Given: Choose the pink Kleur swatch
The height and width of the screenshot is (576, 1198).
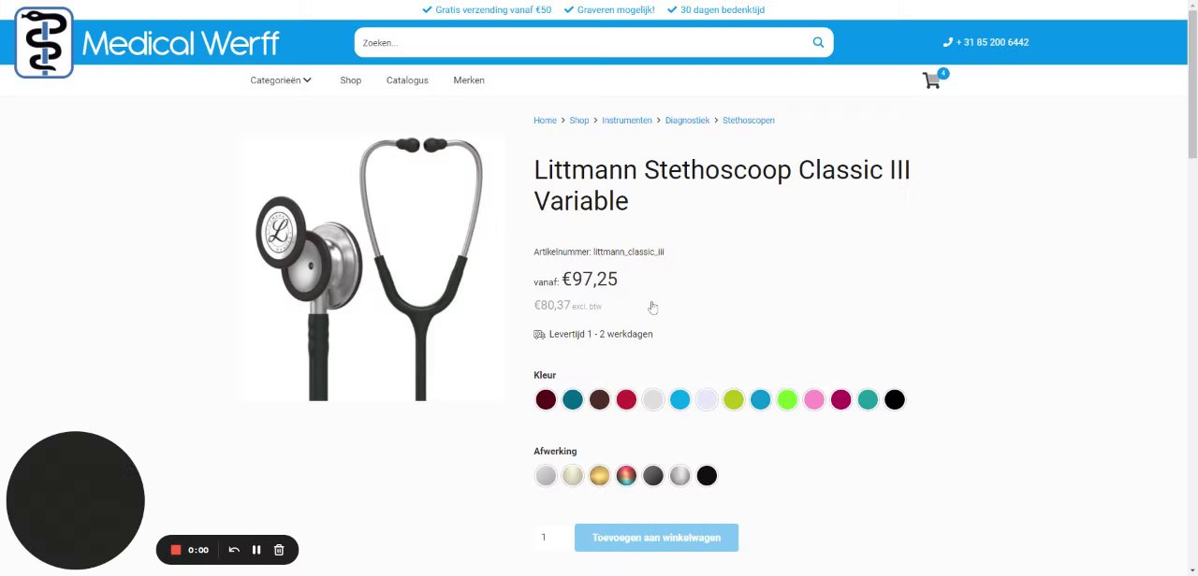Looking at the screenshot, I should (x=814, y=400).
